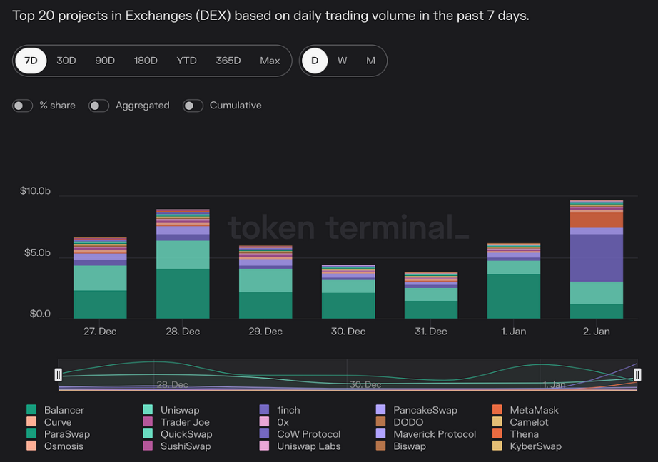Grab the left range navigator handle
Screen dimensions: 658x462
click(59, 374)
